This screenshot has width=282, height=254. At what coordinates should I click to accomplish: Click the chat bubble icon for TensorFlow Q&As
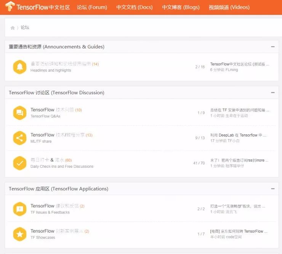coord(20,113)
